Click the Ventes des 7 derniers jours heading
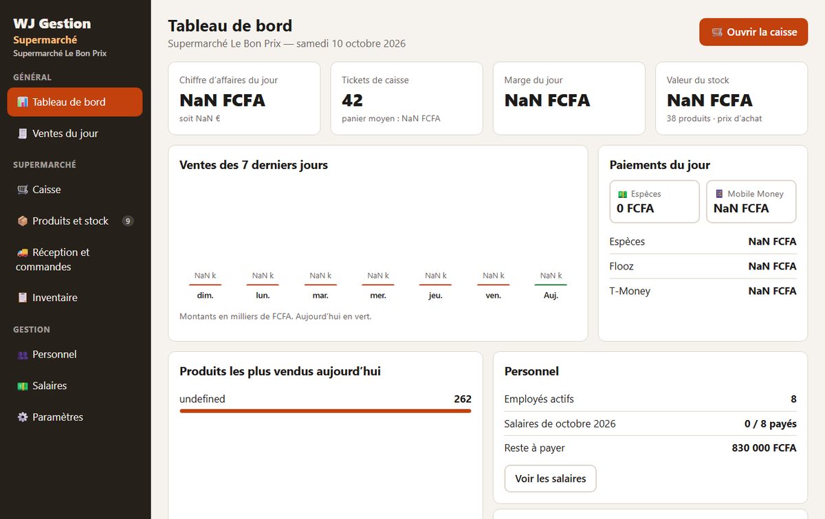This screenshot has height=519, width=825. coord(254,165)
